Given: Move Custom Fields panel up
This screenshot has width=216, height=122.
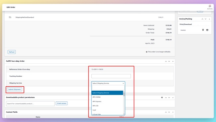Looking at the screenshot, I should [x=166, y=112].
